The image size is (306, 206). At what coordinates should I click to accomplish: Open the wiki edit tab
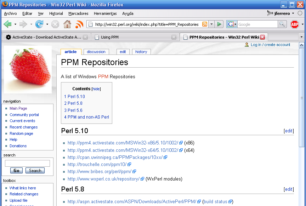[123, 52]
